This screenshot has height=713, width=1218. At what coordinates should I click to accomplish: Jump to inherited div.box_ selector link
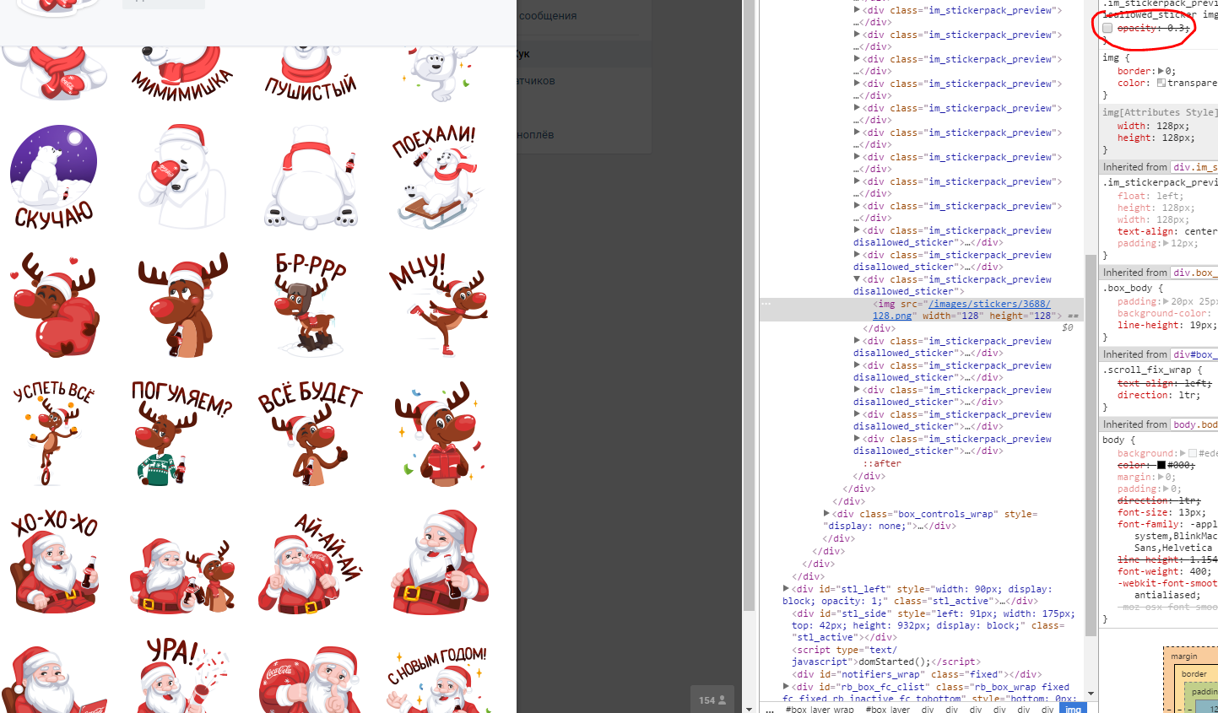coord(1195,273)
